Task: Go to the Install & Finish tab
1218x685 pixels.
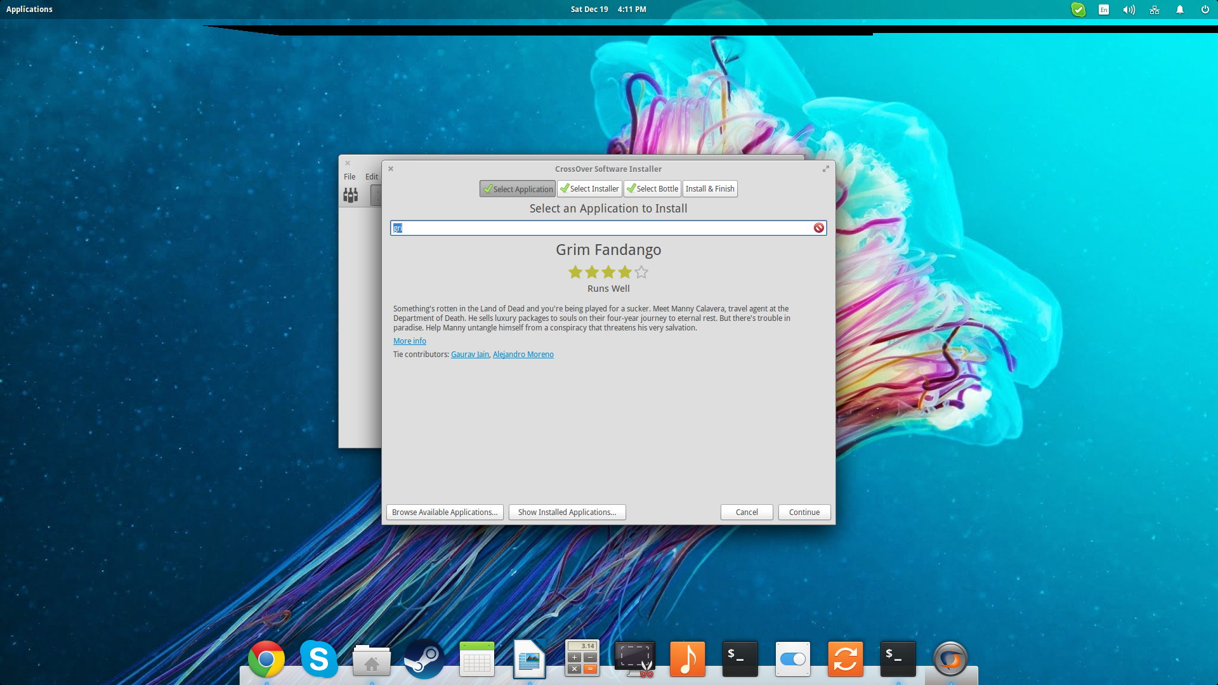Action: [x=709, y=189]
